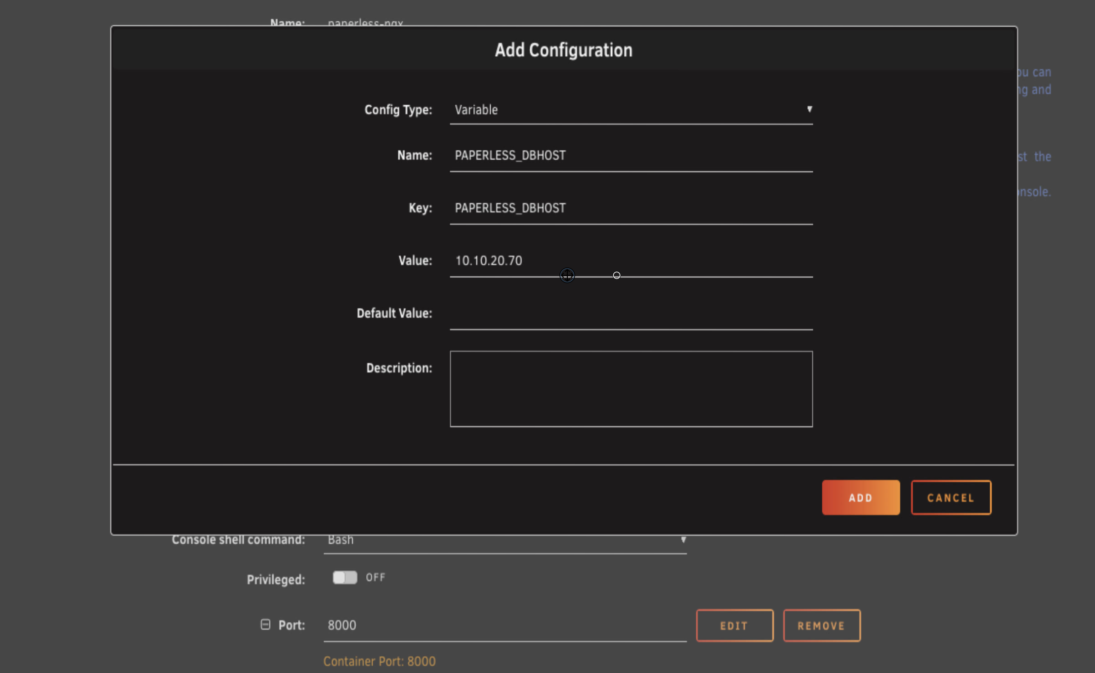
Task: Click the empty Default Value field
Action: click(x=631, y=314)
